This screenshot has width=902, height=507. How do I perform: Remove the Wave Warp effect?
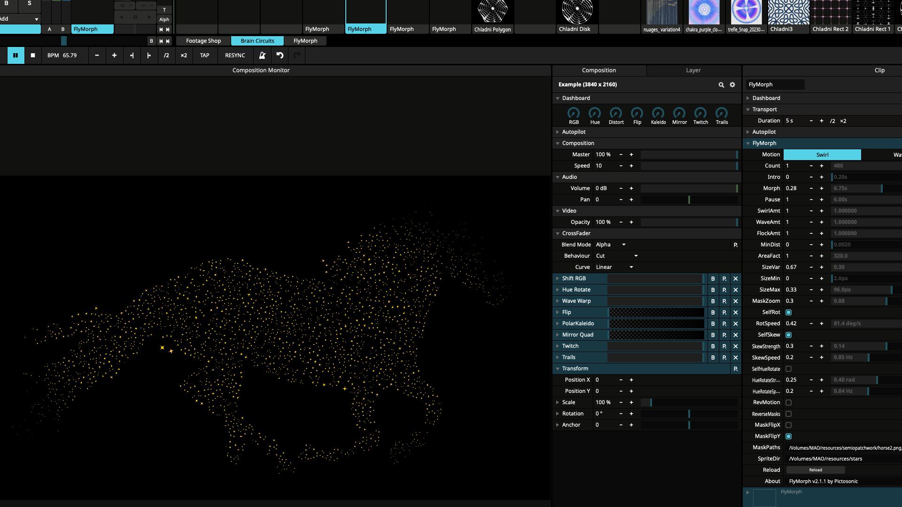tap(736, 301)
